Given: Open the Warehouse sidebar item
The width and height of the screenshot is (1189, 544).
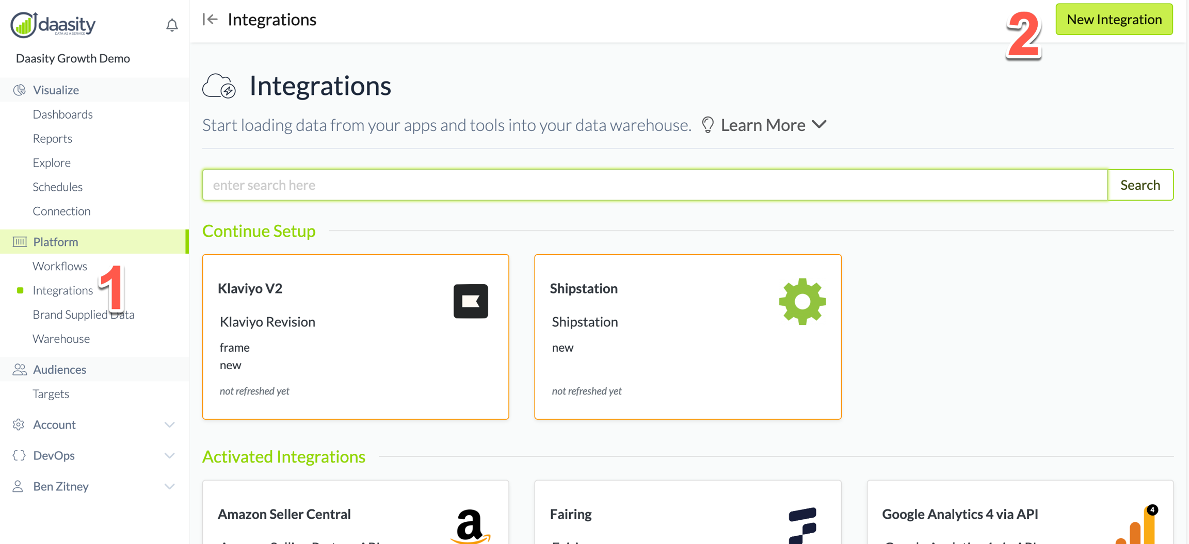Looking at the screenshot, I should click(61, 339).
